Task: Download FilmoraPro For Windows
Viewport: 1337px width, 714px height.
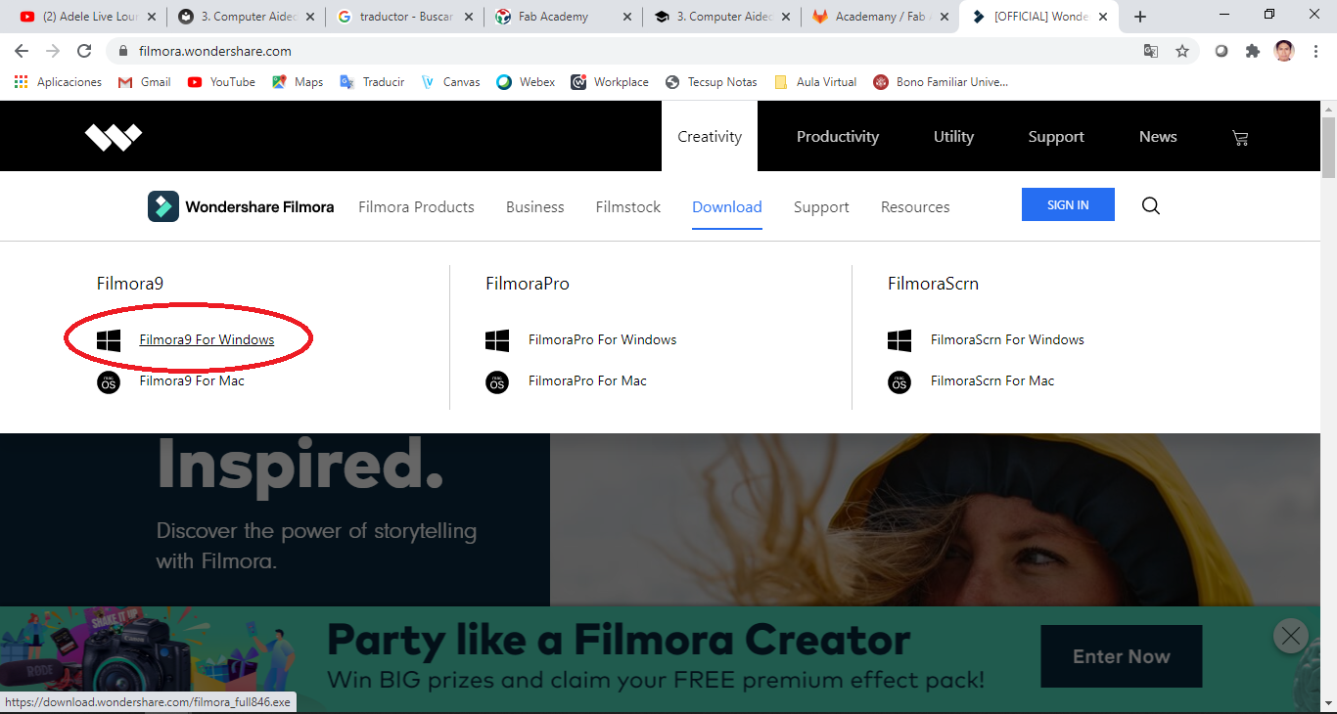Action: point(603,340)
